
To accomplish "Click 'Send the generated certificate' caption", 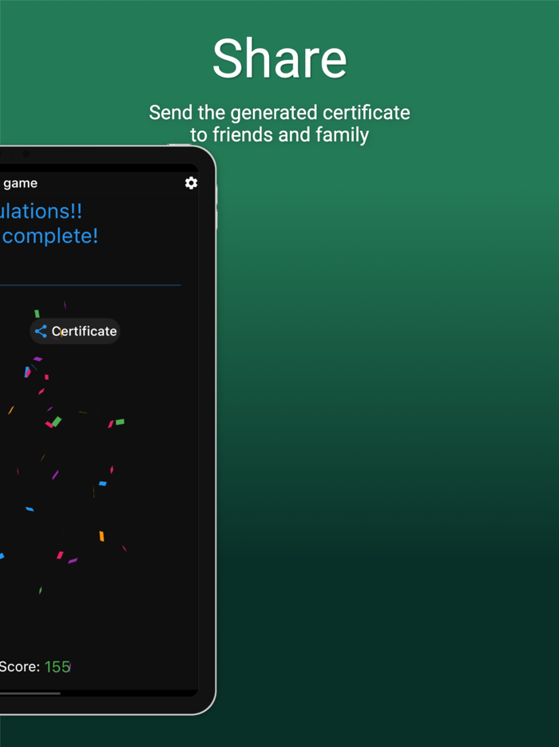I will click(x=279, y=113).
